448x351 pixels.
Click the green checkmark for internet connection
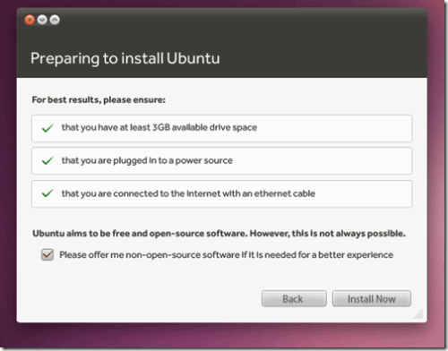click(x=47, y=193)
